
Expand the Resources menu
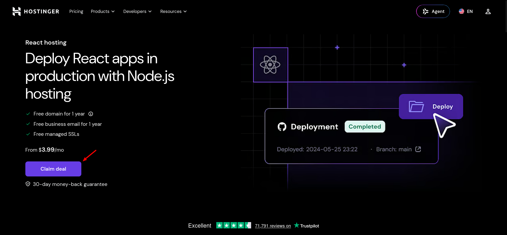(173, 11)
